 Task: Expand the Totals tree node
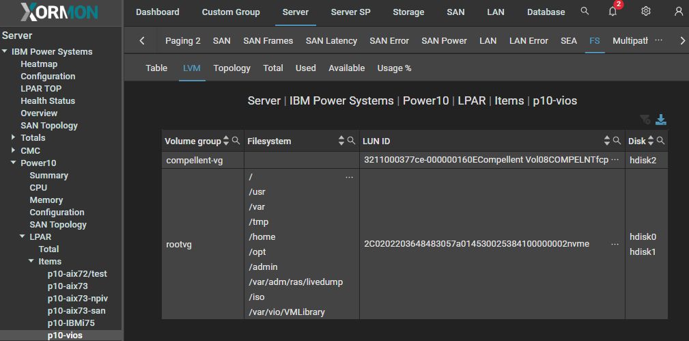(14, 138)
